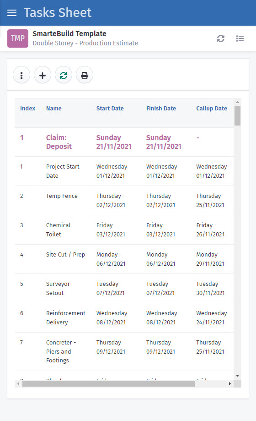Add a new task with plus button
Screen dimensions: 256x421
pos(43,76)
